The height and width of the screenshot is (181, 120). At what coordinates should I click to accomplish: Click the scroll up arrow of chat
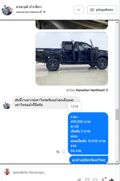coord(117,22)
